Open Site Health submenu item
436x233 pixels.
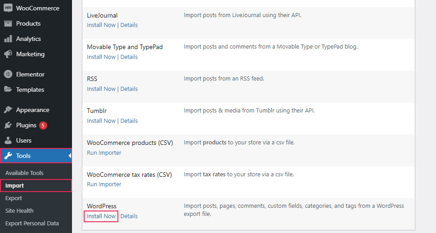[19, 211]
